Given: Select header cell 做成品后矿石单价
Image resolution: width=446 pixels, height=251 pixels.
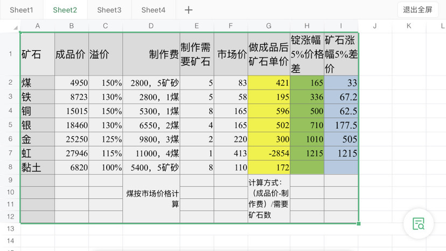Looking at the screenshot, I should coord(269,54).
